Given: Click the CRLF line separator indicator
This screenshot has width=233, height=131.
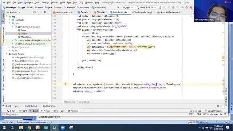Looking at the screenshot, I should click(x=199, y=114).
